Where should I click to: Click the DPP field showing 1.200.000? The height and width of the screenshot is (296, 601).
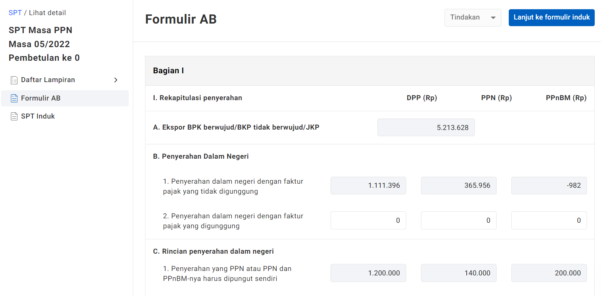click(x=368, y=273)
